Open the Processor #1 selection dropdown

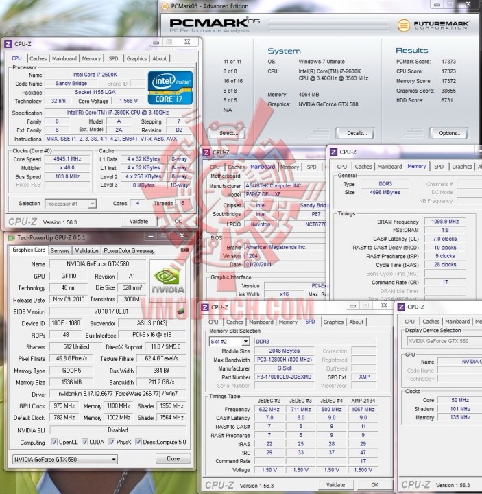tap(71, 204)
